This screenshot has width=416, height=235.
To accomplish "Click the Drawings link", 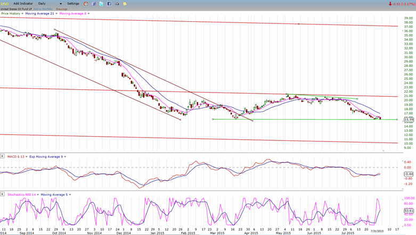I will click(x=62, y=9).
